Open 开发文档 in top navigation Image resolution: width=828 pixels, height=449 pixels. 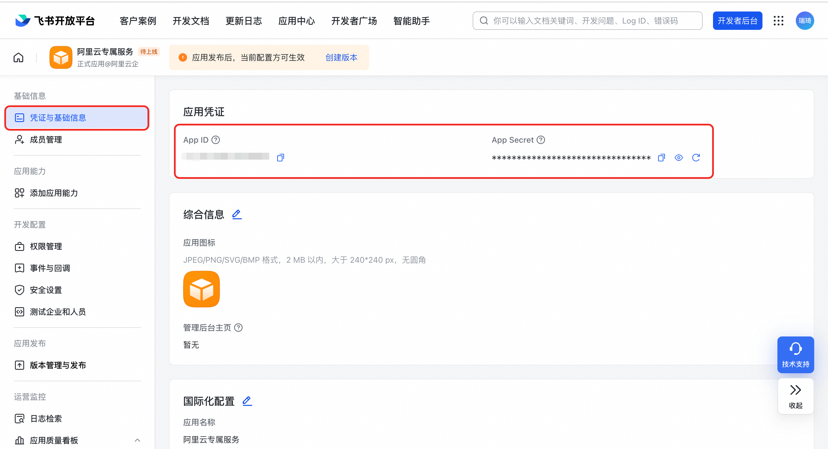point(191,21)
